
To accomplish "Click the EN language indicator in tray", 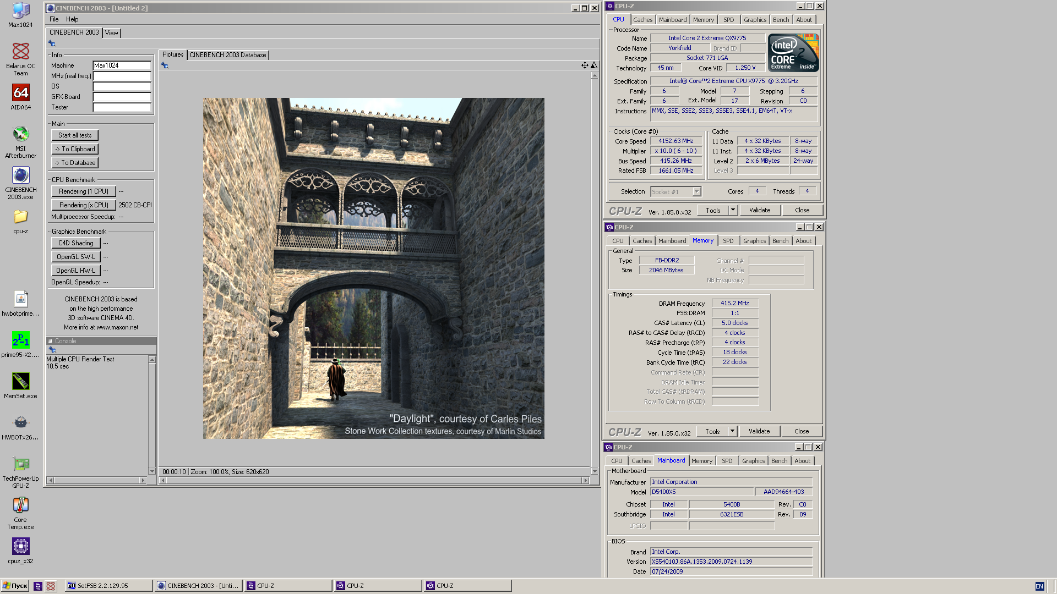I will tap(1039, 586).
